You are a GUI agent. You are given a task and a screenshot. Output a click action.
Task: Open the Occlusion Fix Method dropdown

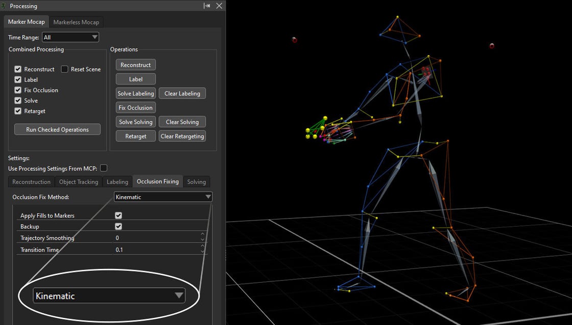tap(163, 197)
